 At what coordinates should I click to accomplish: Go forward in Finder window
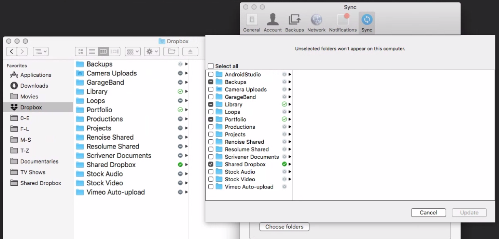coord(22,51)
